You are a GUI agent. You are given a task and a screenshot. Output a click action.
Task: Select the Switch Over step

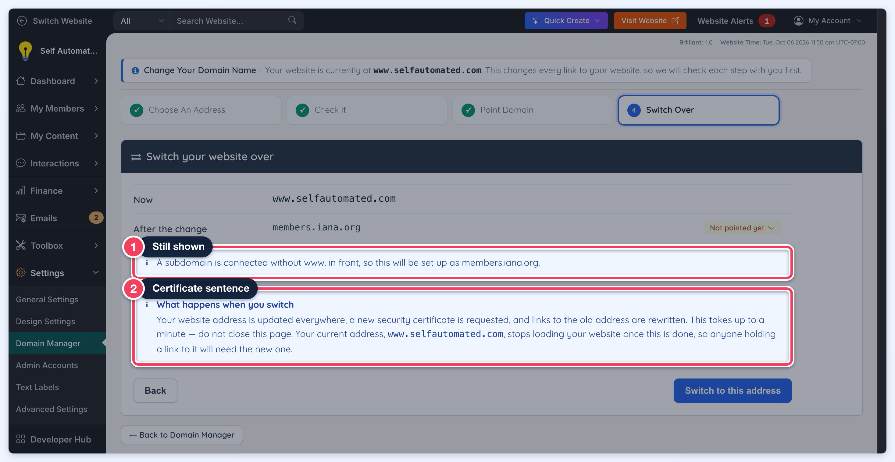point(698,110)
